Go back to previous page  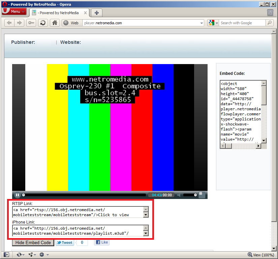click(x=9, y=23)
